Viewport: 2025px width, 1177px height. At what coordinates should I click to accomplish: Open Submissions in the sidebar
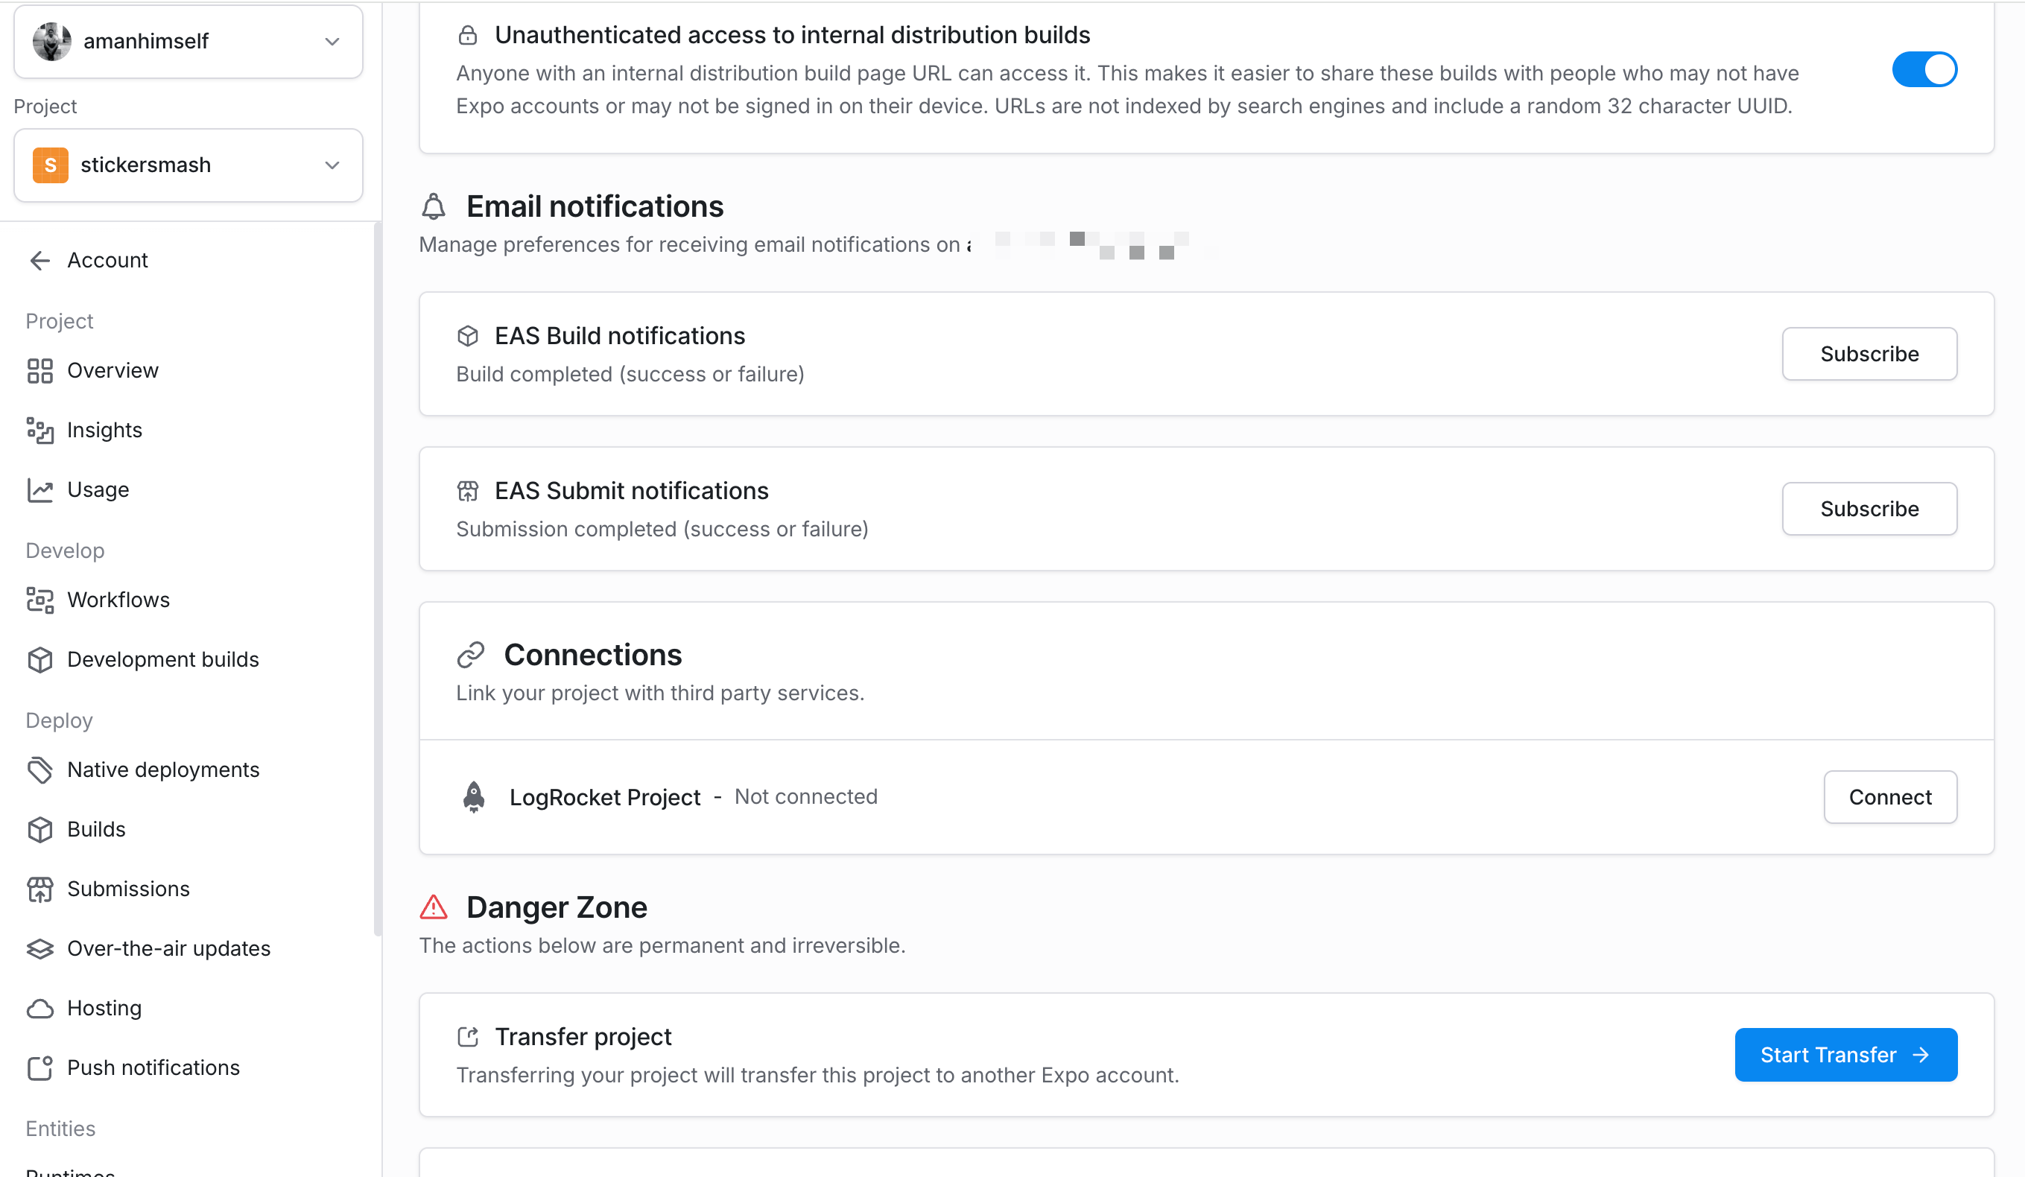point(129,889)
